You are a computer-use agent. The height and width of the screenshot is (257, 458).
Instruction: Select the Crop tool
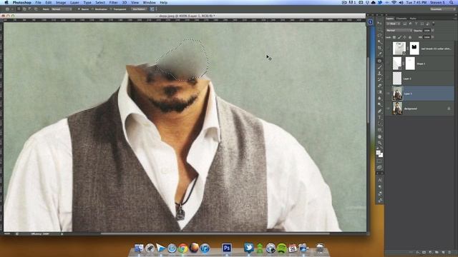pyautogui.click(x=379, y=48)
